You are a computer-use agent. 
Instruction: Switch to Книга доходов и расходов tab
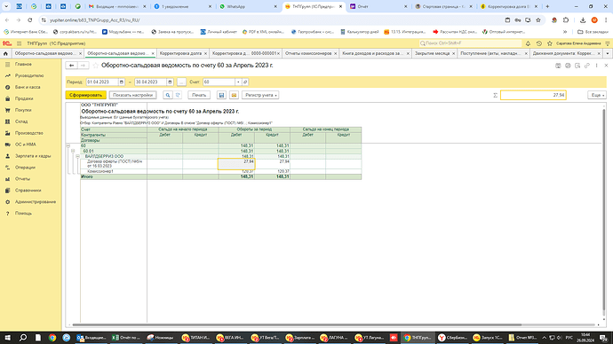tap(371, 53)
